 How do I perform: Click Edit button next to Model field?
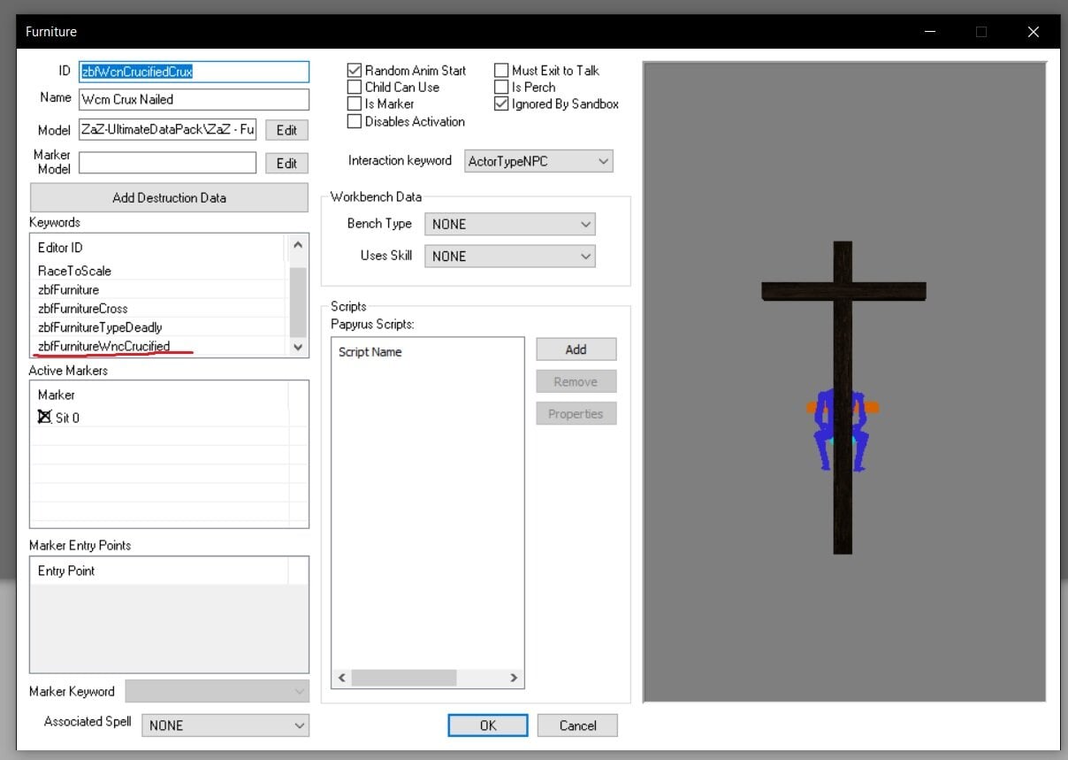[x=286, y=130]
